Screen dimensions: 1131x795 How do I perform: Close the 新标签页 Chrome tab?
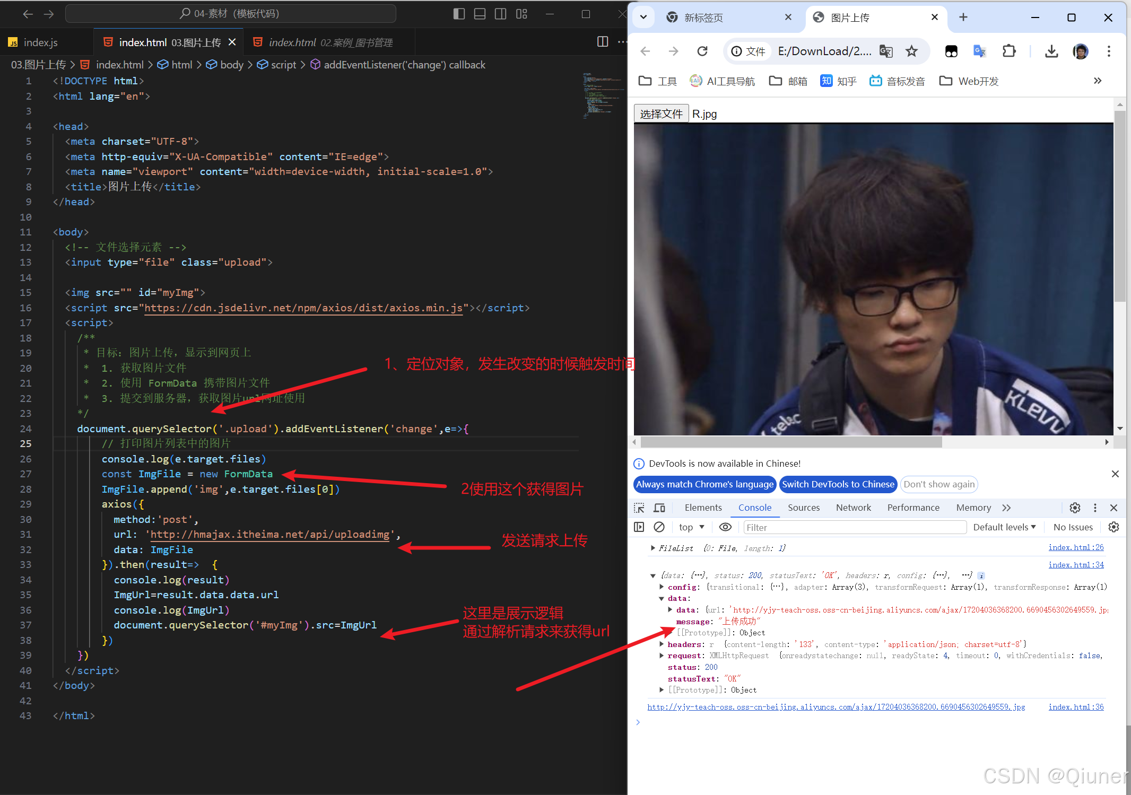coord(788,18)
